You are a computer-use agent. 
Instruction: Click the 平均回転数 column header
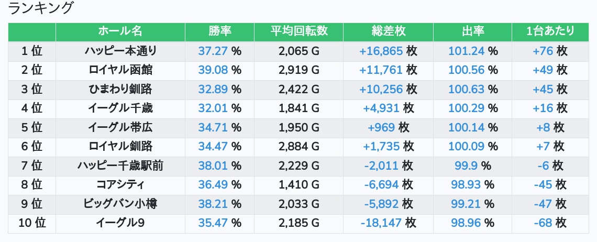298,31
